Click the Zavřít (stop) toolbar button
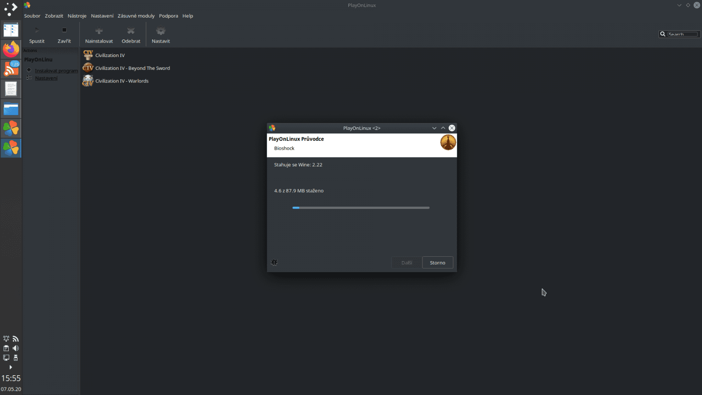This screenshot has width=702, height=395. point(64,35)
